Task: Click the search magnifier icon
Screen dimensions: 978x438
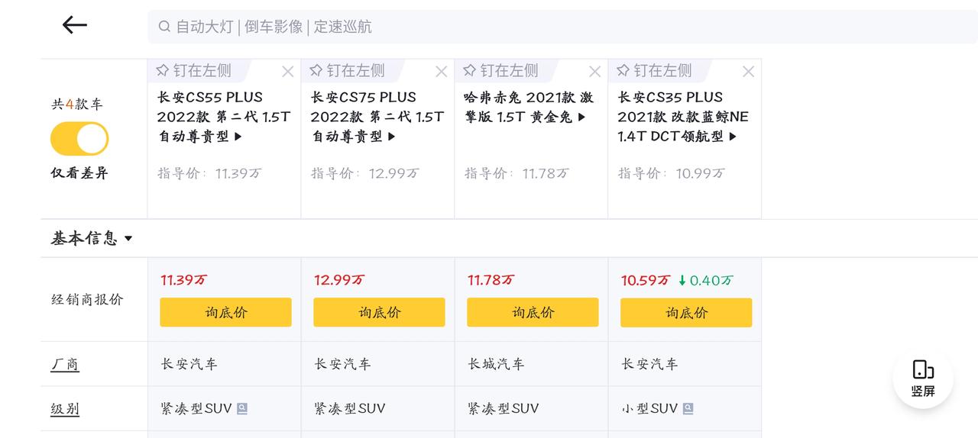Action: [164, 27]
